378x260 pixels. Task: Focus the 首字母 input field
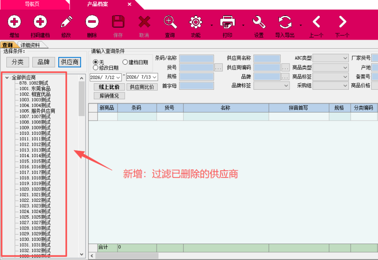[196, 86]
